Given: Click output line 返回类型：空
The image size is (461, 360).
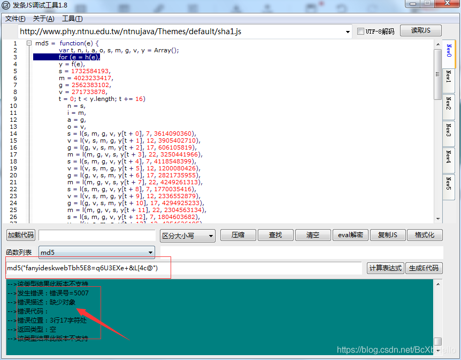Looking at the screenshot, I should pos(37,330).
